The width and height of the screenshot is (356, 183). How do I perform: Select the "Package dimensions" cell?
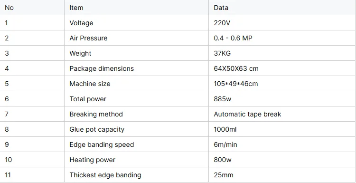tap(136, 68)
